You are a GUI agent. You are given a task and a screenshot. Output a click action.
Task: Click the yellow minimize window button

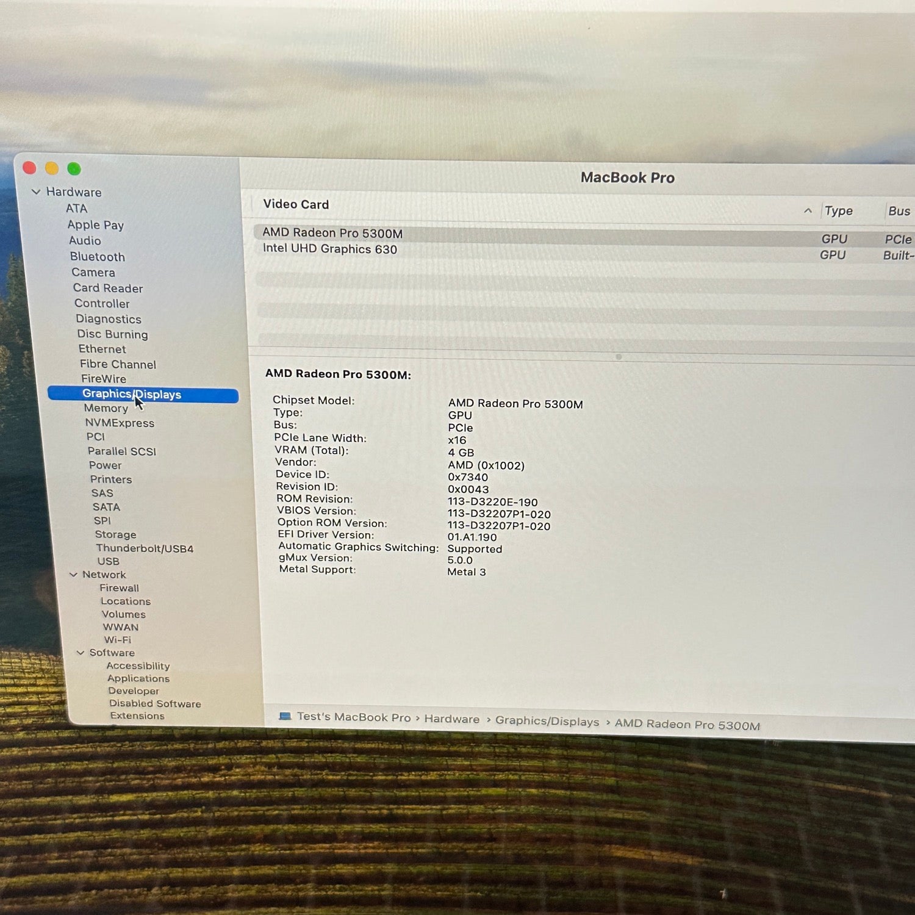(x=52, y=168)
